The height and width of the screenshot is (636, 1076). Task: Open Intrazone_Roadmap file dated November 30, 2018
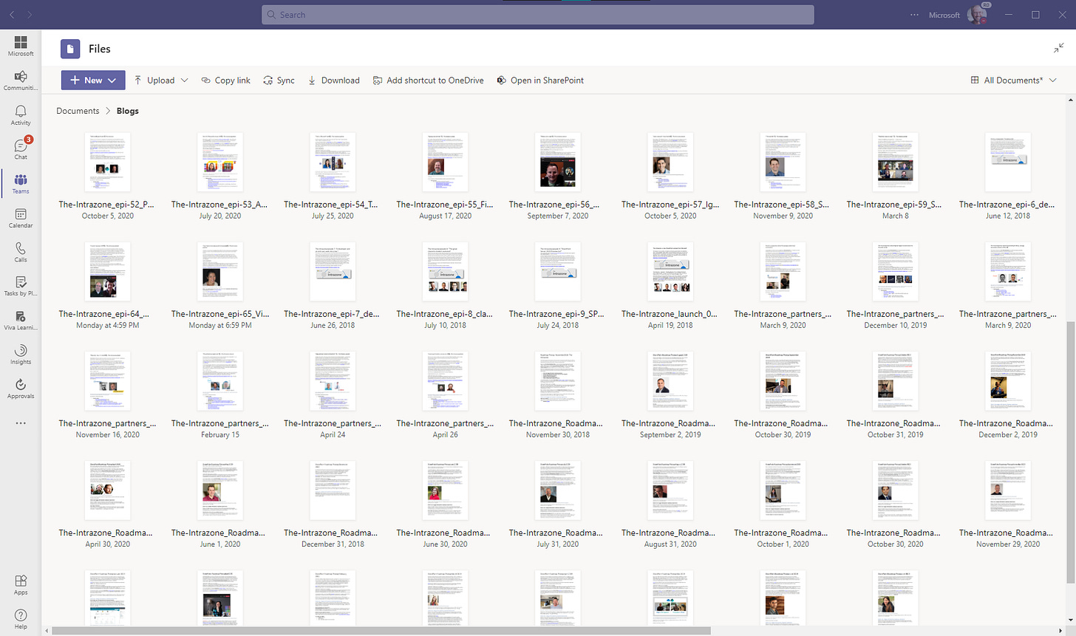click(558, 381)
